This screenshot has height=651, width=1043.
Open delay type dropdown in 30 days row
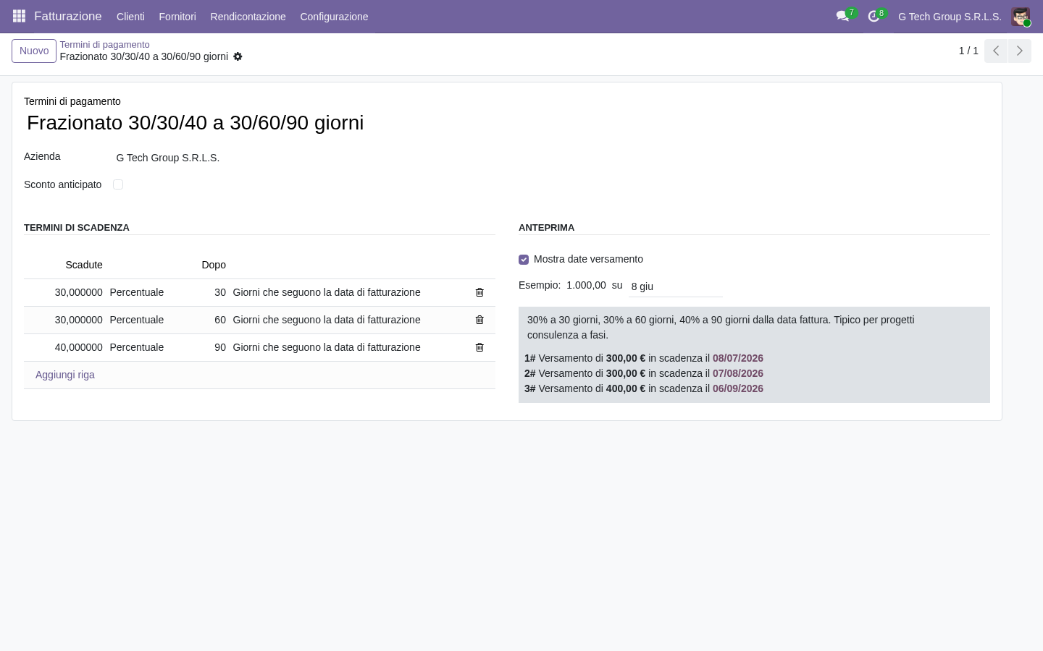point(327,292)
